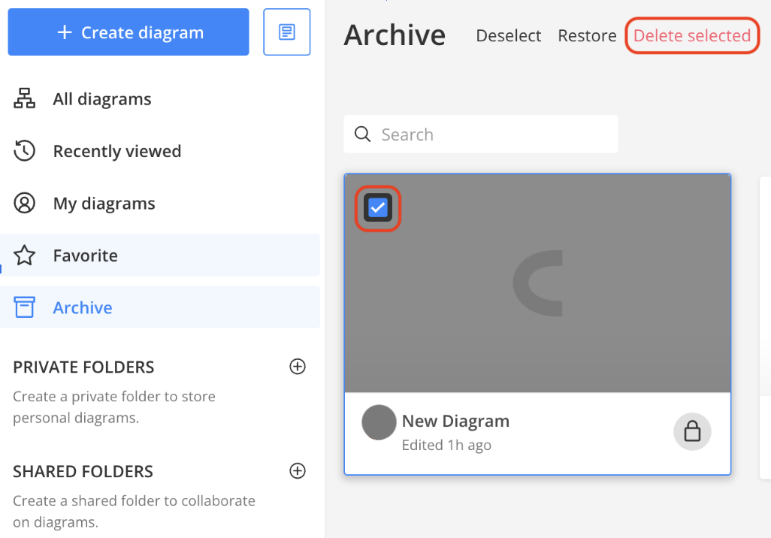Add a new shared folder

click(x=298, y=470)
